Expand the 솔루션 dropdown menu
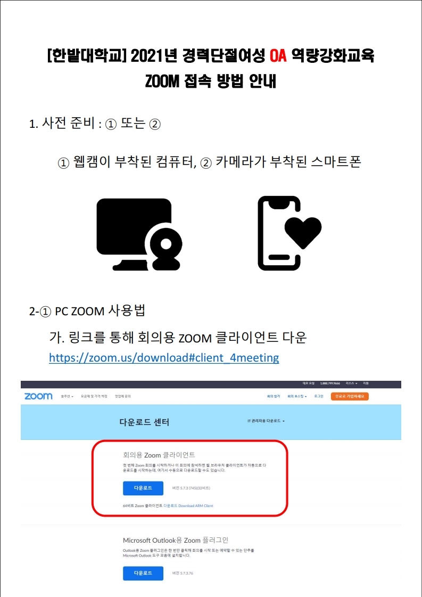The height and width of the screenshot is (597, 422). 67,396
